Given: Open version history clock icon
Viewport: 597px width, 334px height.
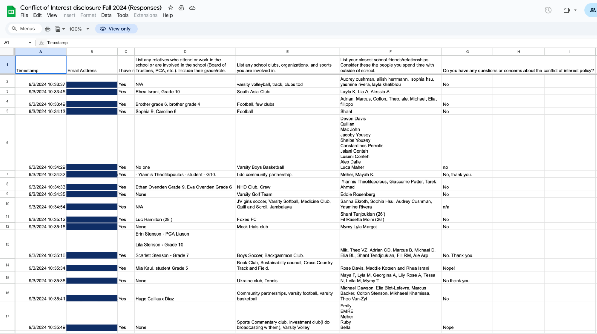Looking at the screenshot, I should [x=548, y=10].
